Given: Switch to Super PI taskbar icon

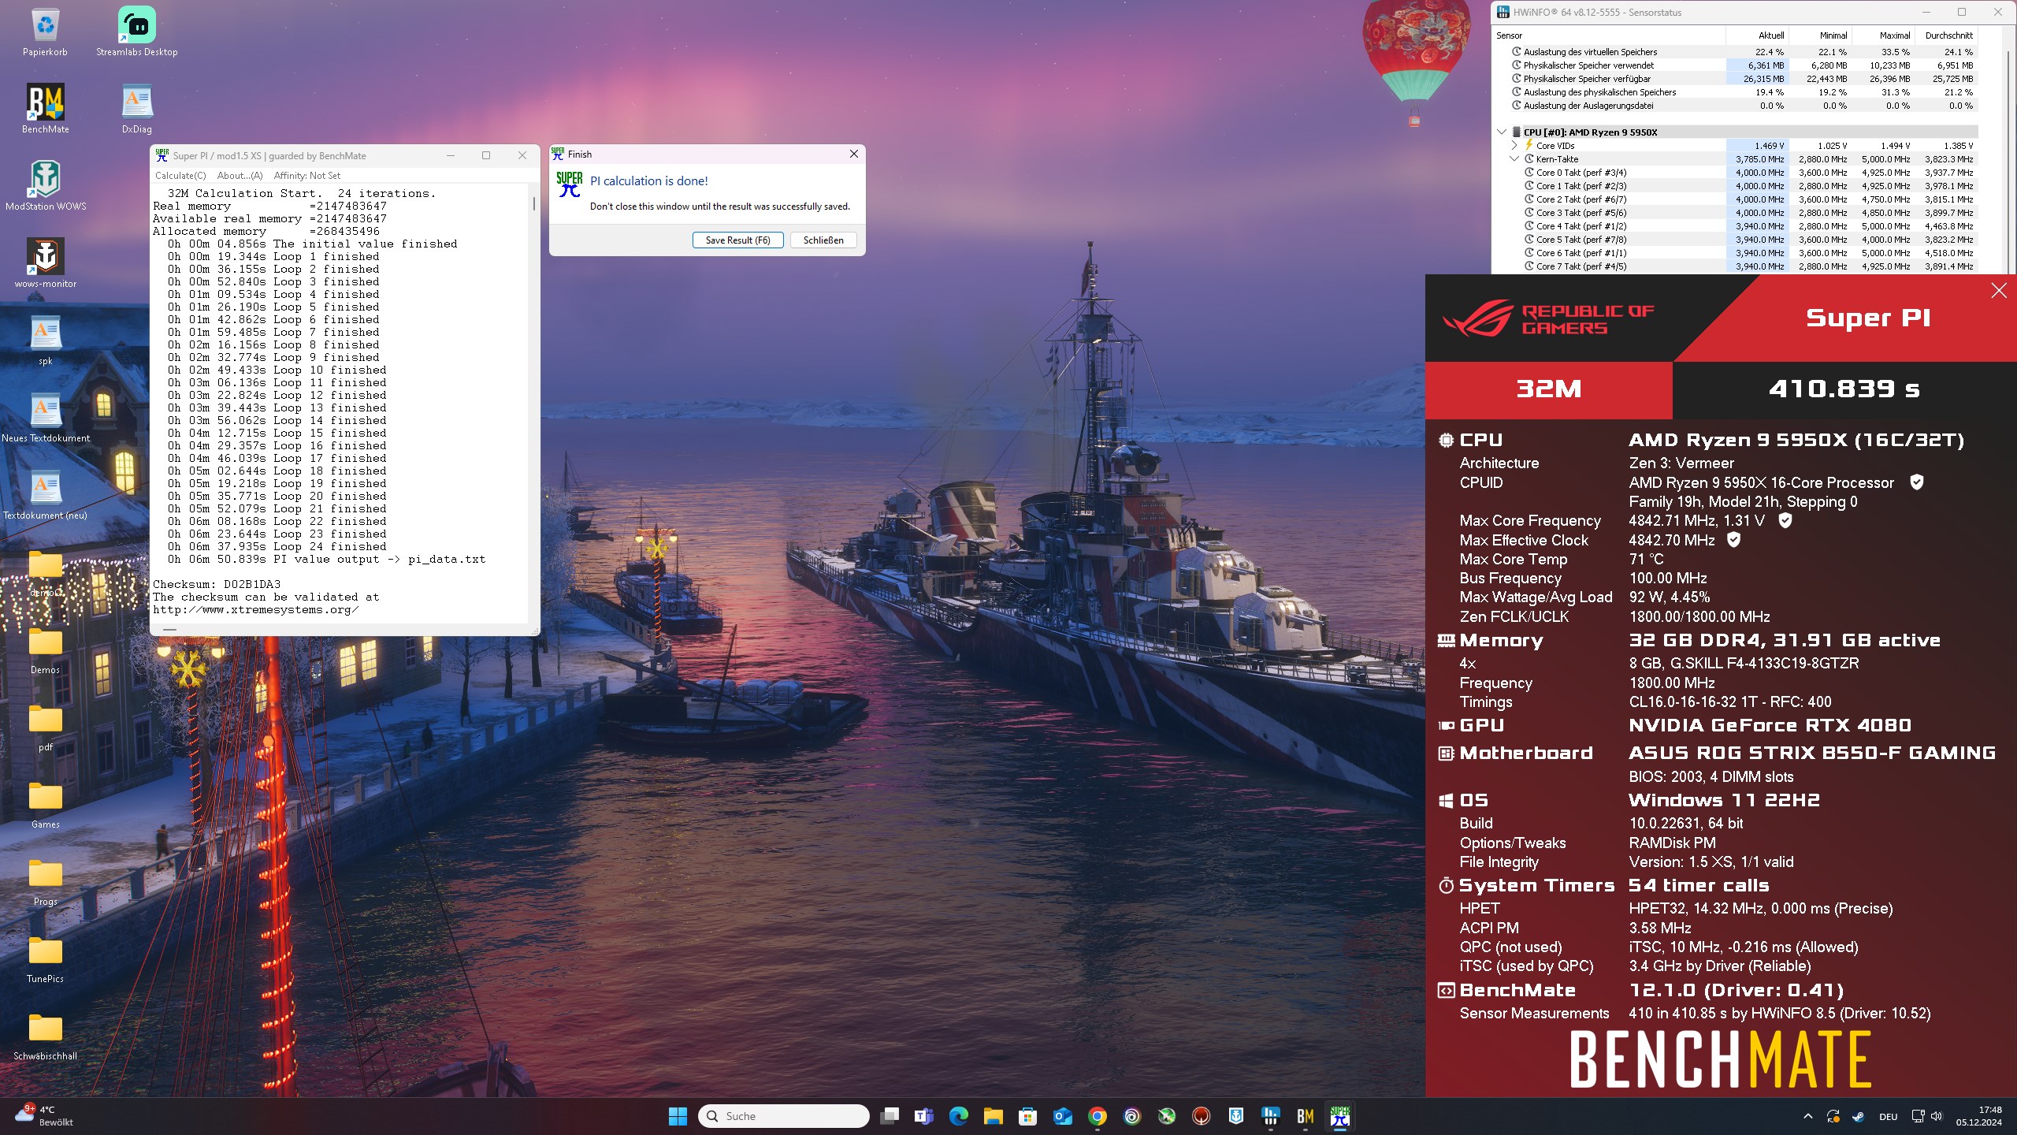Looking at the screenshot, I should (x=1340, y=1116).
